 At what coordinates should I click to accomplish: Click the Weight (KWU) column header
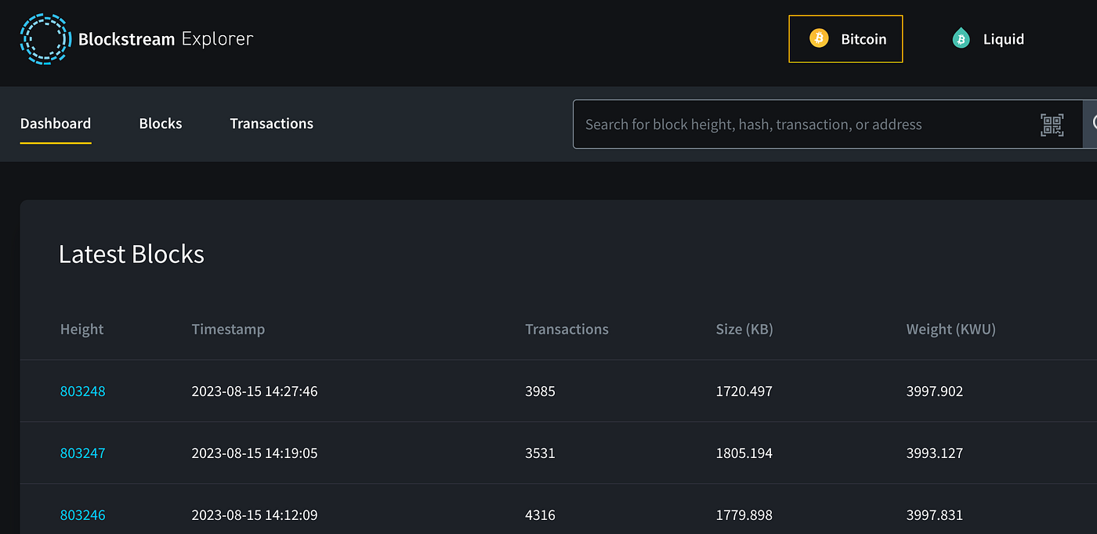(950, 329)
